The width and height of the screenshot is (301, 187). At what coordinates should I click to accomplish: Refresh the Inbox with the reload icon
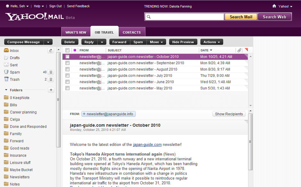click(51, 51)
